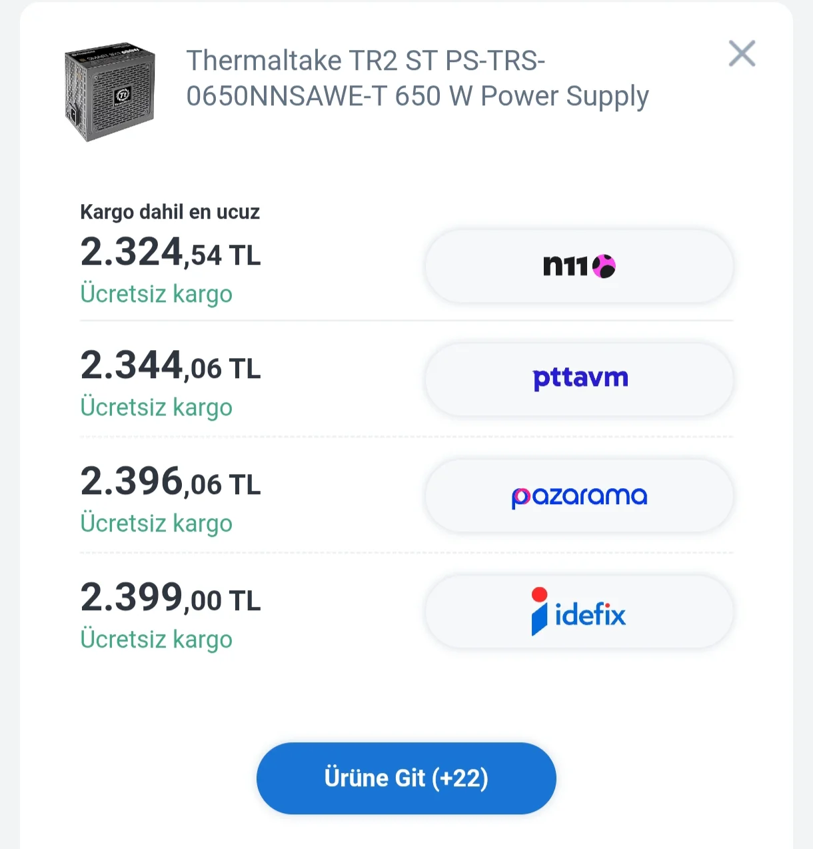Click "Ücretsiz kargo" under the 2.399,00 TL price
Image resolution: width=813 pixels, height=849 pixels.
pyautogui.click(x=156, y=640)
